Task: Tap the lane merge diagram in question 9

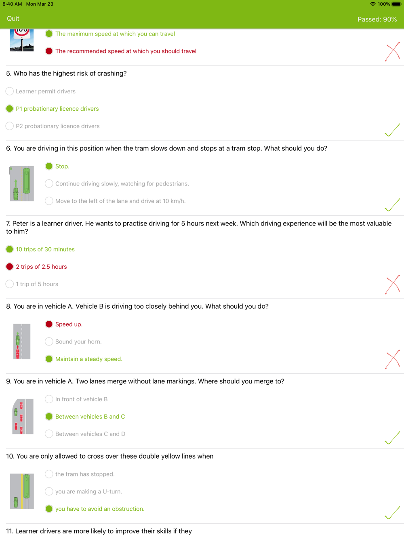Action: 23,417
